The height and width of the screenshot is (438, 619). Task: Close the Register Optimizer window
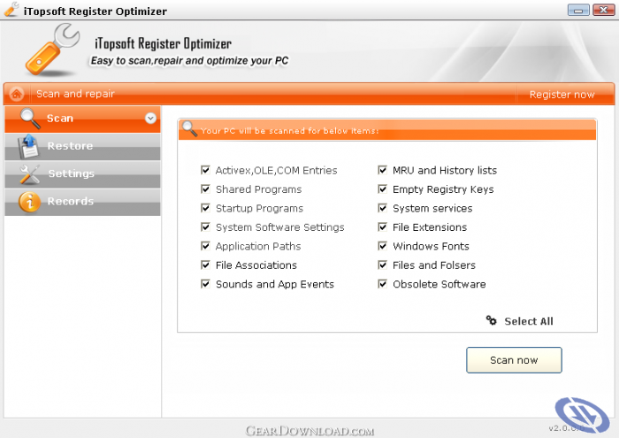click(604, 10)
